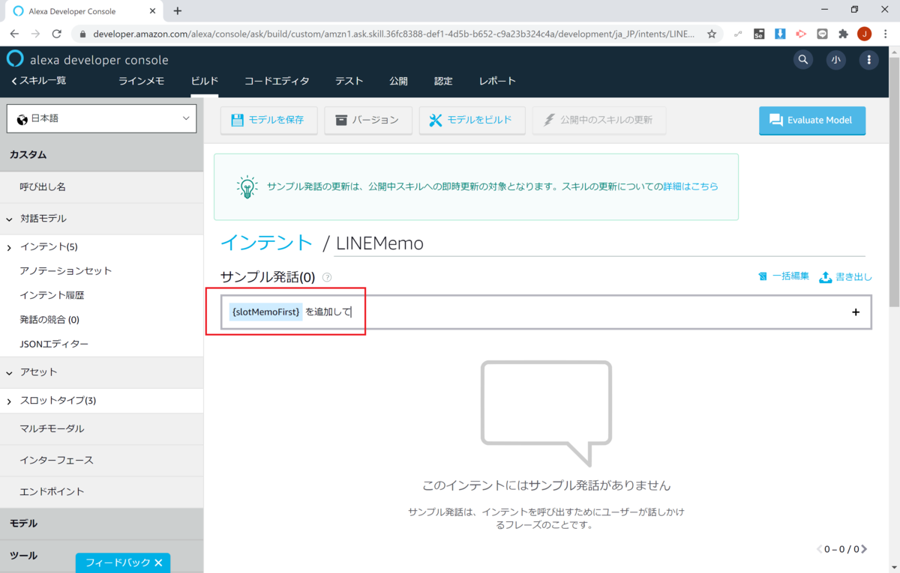Click the version history icon on バージョン button

point(341,121)
